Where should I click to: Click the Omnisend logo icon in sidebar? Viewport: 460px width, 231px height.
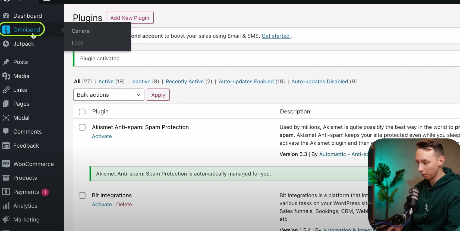[x=6, y=30]
